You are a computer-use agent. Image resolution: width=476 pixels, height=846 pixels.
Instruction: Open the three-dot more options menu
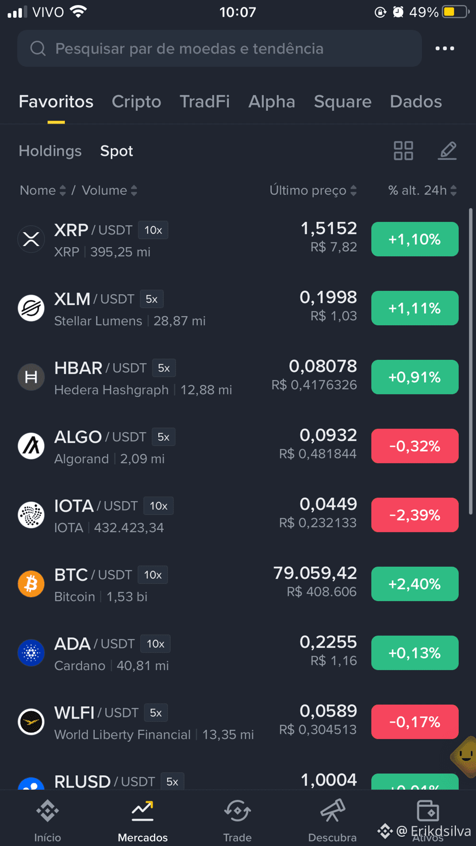click(x=444, y=49)
